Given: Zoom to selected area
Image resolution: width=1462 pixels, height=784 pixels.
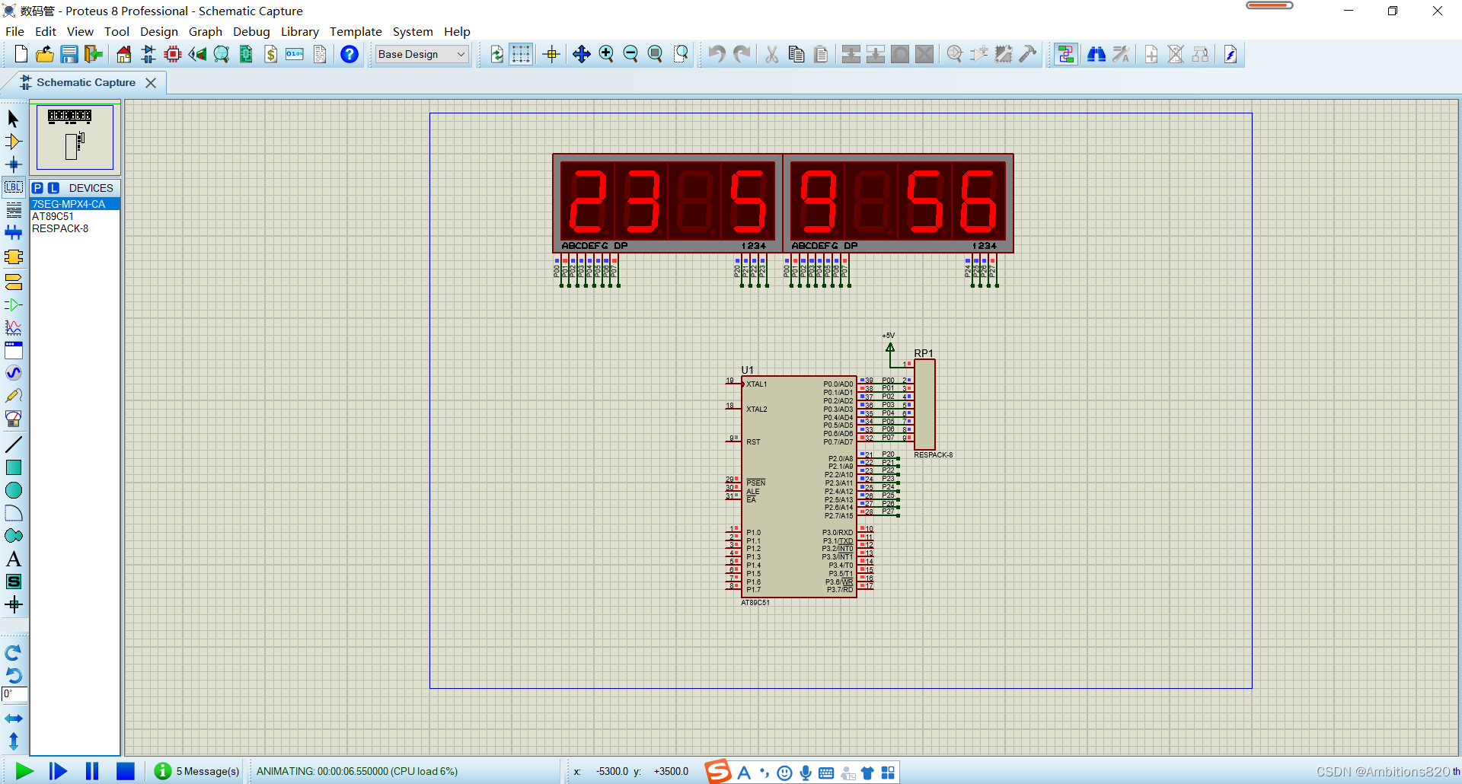Looking at the screenshot, I should pos(682,54).
